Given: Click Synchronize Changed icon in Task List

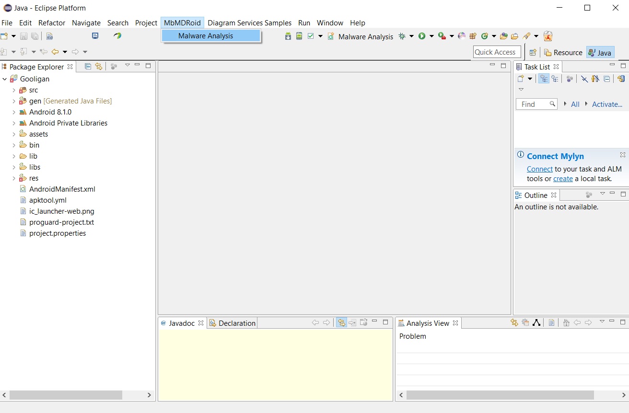Looking at the screenshot, I should tap(621, 79).
